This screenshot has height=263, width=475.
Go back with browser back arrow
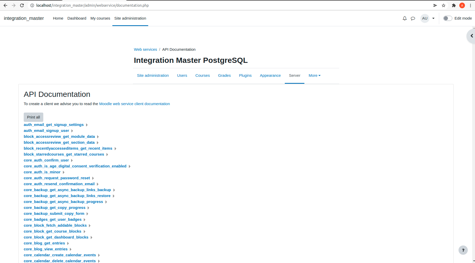[x=5, y=5]
